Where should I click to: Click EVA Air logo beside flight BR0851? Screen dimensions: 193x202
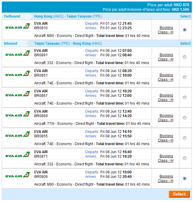[18, 74]
